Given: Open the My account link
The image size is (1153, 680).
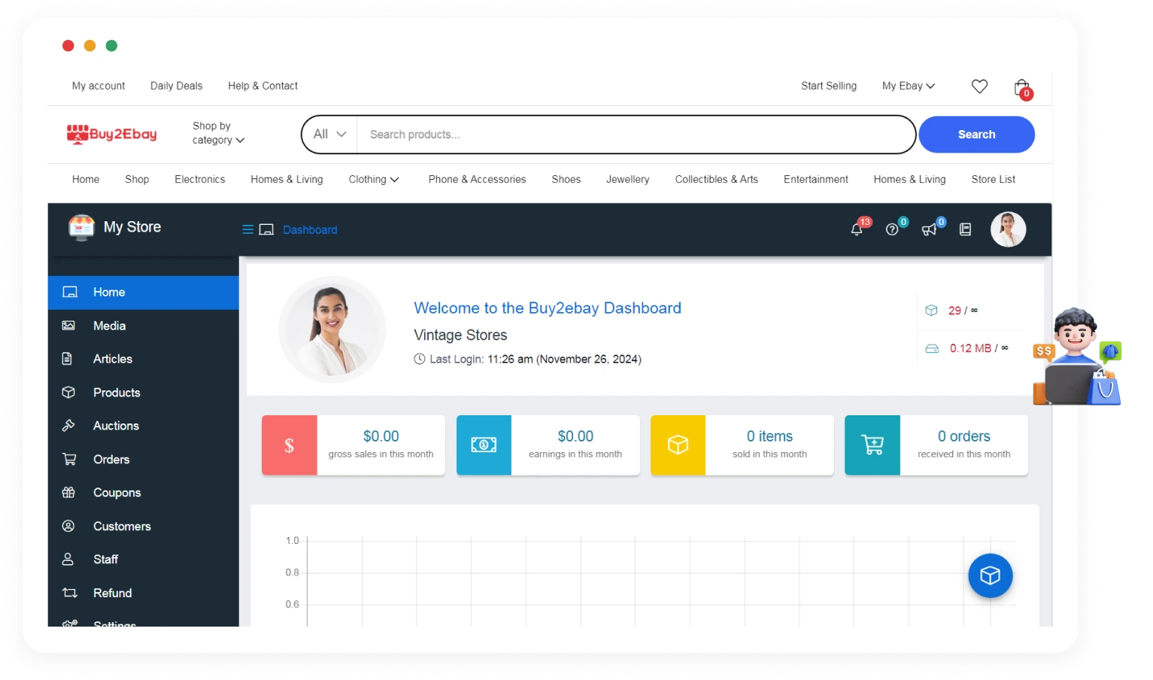Looking at the screenshot, I should [99, 86].
